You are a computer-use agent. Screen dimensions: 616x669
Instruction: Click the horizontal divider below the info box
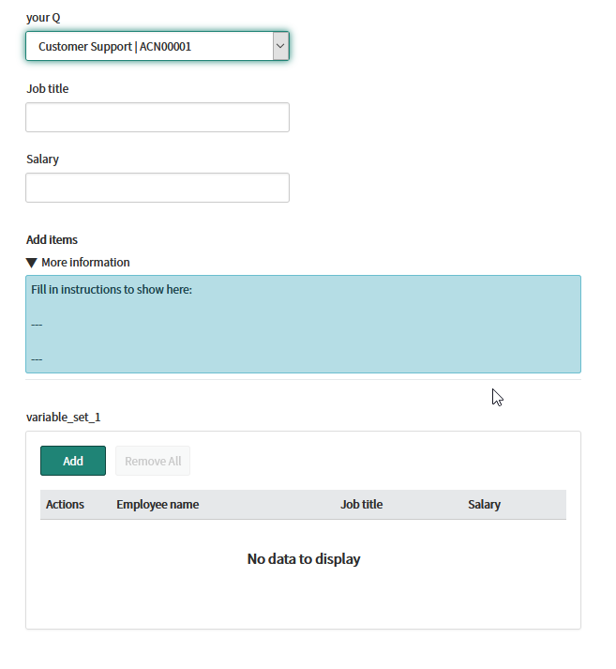pos(303,380)
